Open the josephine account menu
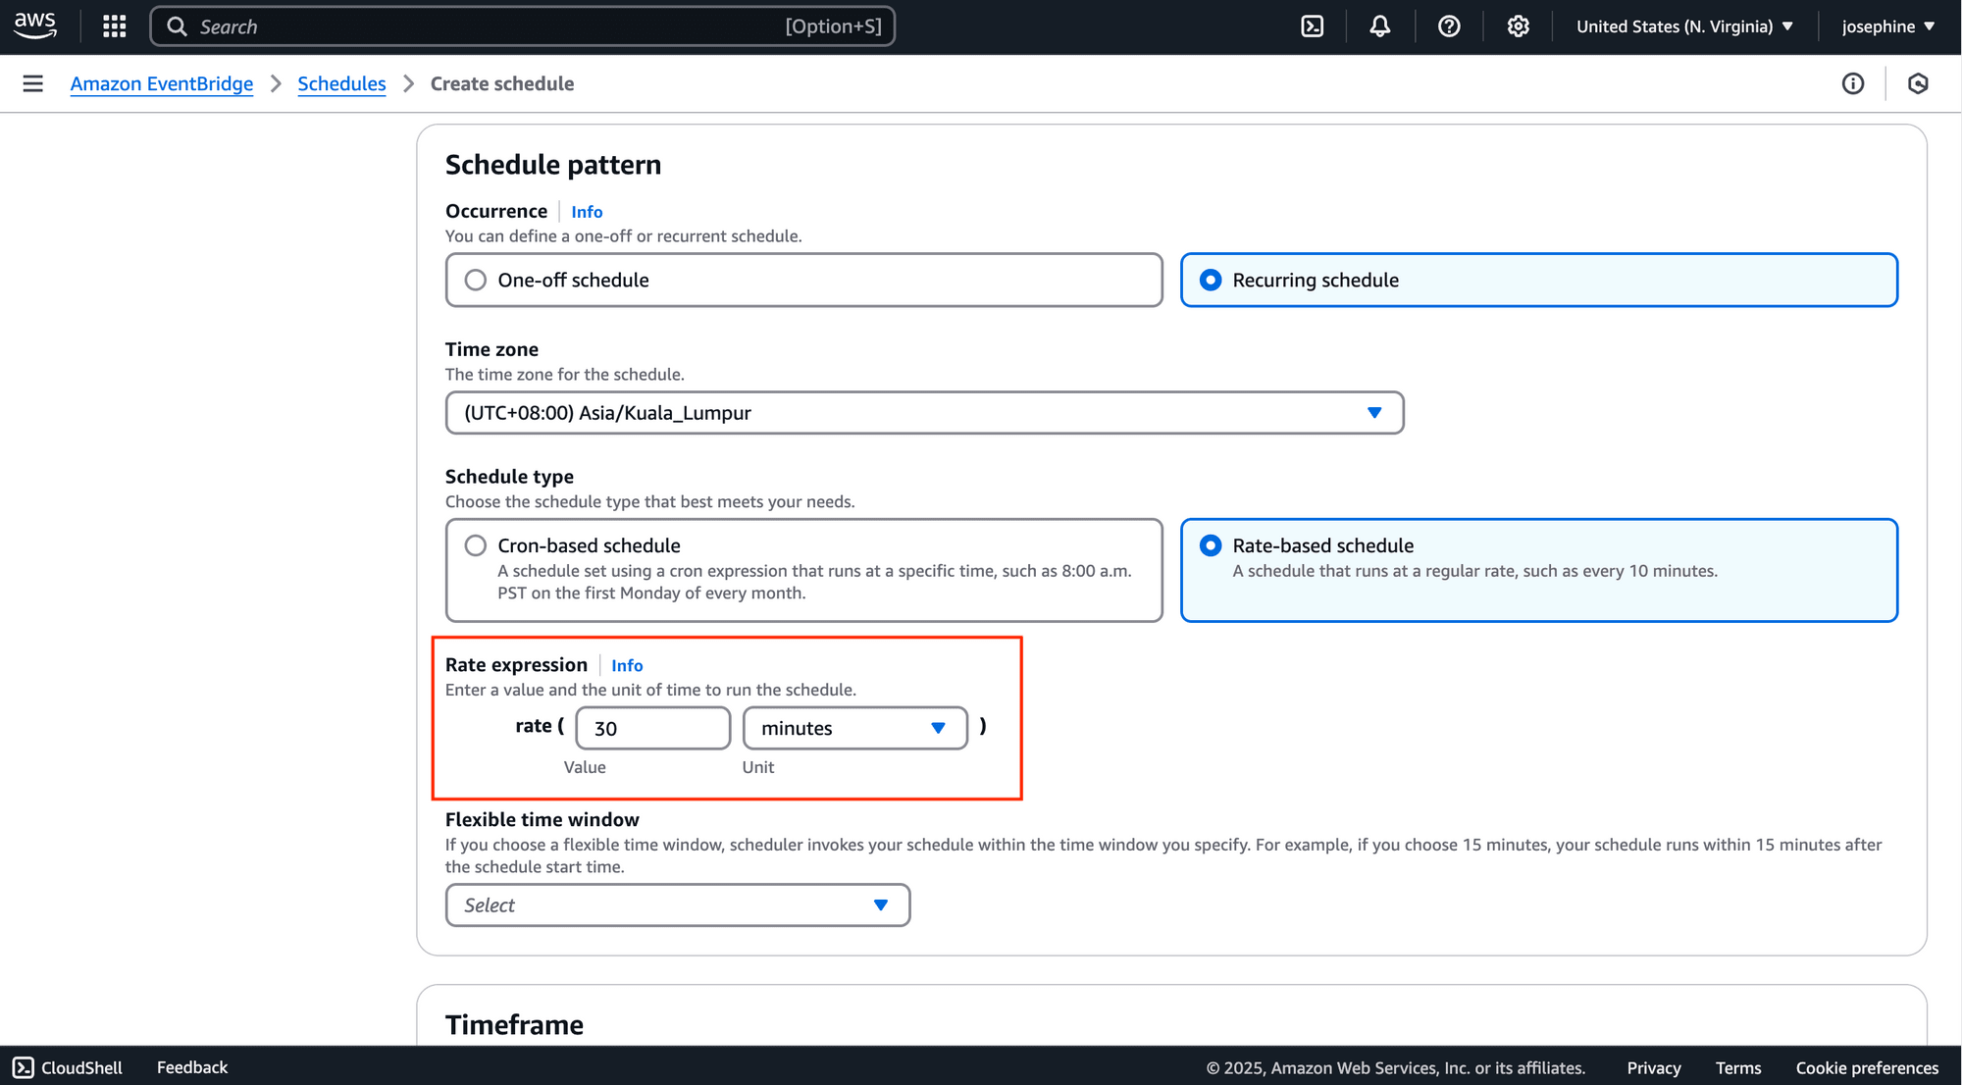The image size is (1962, 1085). coord(1887,26)
